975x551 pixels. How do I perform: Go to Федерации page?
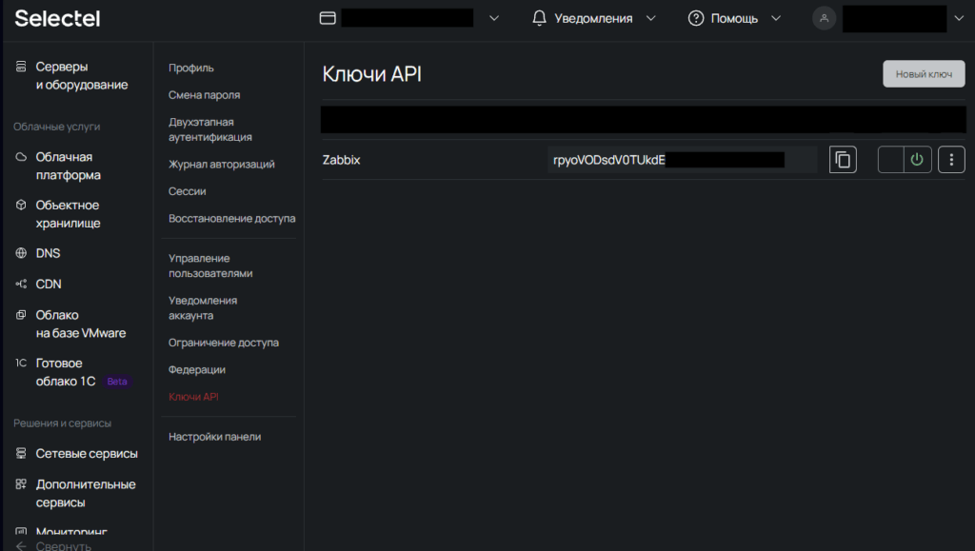[x=196, y=369]
